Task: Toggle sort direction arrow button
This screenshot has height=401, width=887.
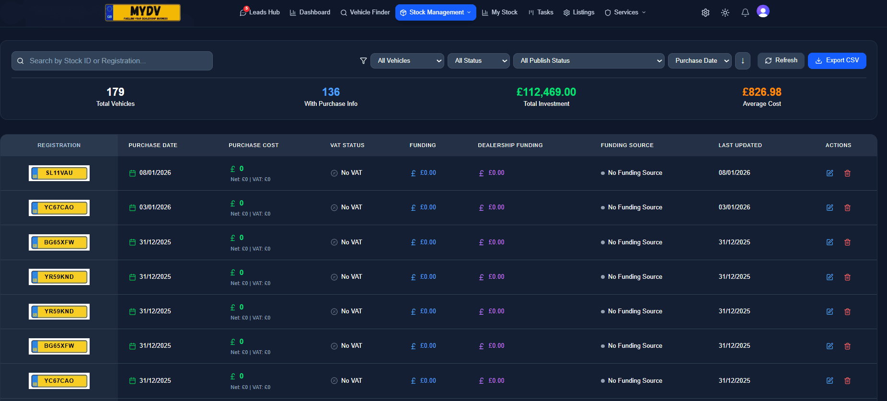Action: (x=743, y=61)
